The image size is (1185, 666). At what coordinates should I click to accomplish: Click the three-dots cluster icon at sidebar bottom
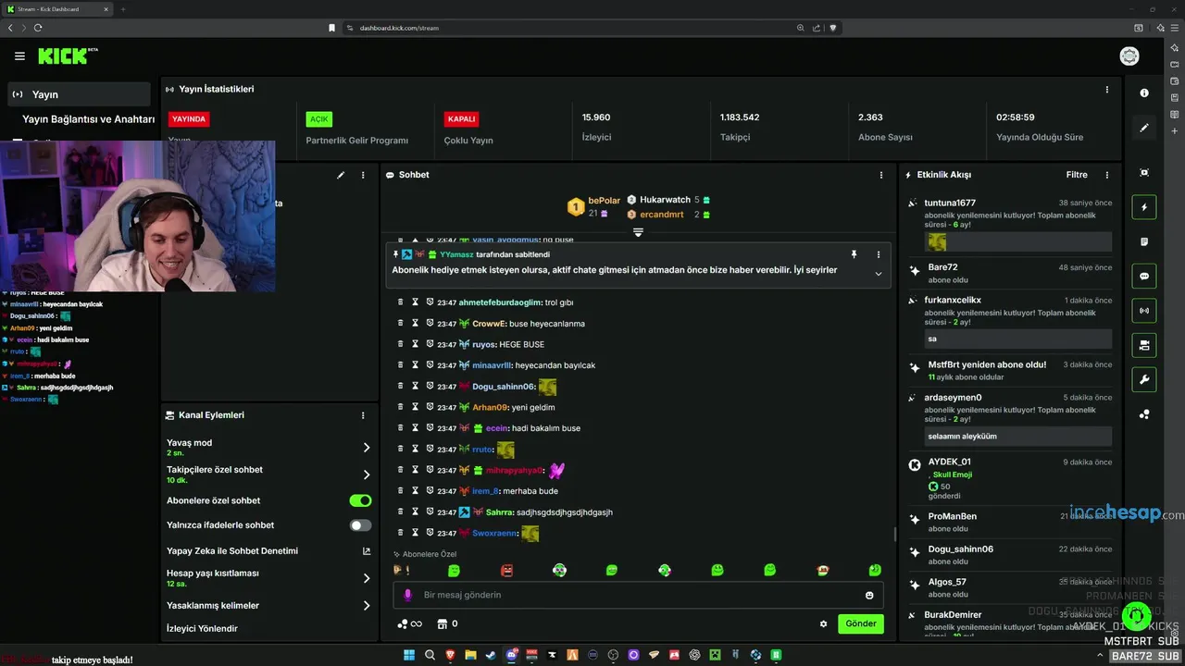tap(1144, 414)
